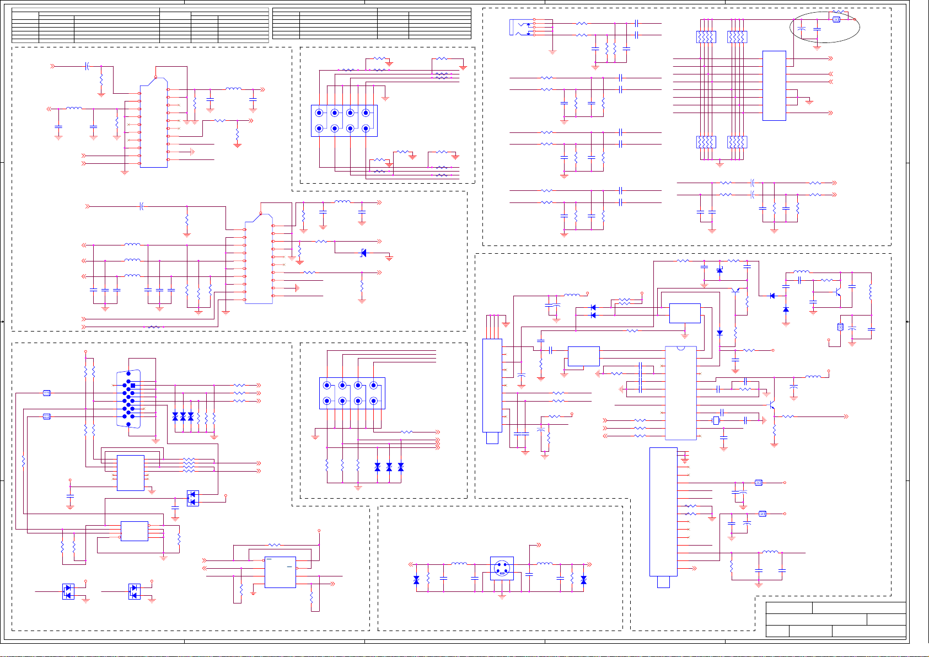Select the 3.5mm audio jack symbol at top
Viewport: 929px width, 657px height.
[x=523, y=28]
